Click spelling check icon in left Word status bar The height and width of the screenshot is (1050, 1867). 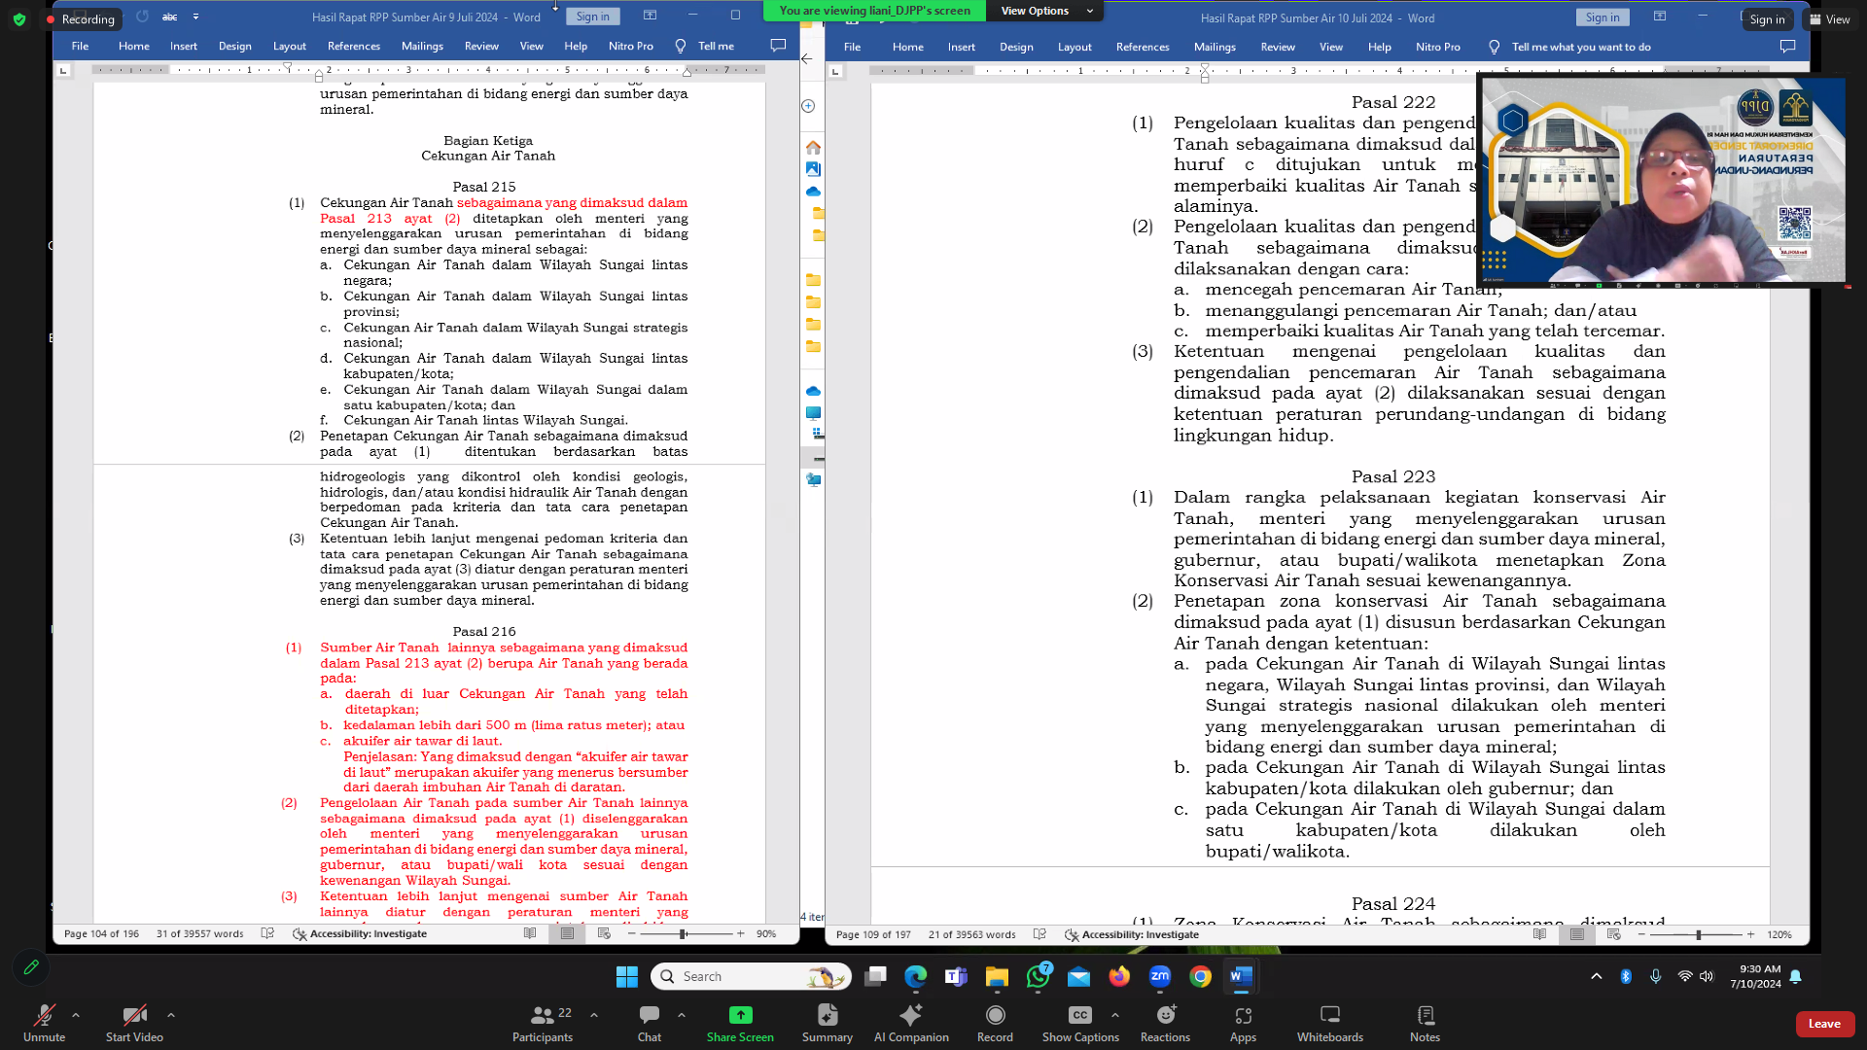tap(267, 933)
